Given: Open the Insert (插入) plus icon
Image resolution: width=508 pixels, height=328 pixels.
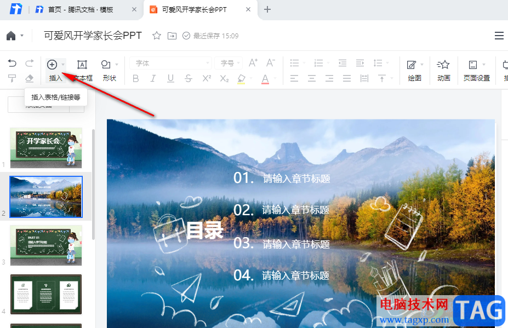Looking at the screenshot, I should [x=52, y=65].
